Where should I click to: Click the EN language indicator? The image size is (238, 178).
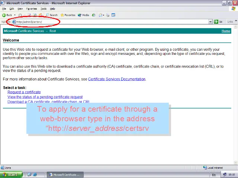pyautogui.click(x=214, y=175)
